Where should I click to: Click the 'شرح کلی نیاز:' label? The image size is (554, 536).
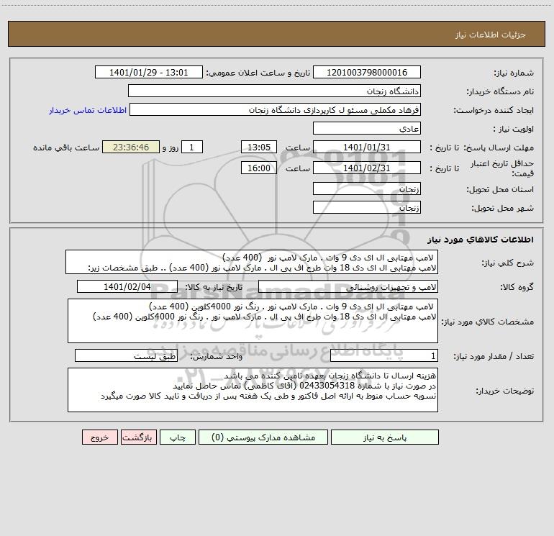(508, 263)
